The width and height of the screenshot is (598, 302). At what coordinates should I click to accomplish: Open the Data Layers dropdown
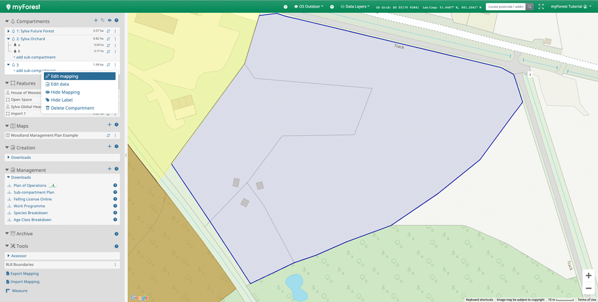point(355,6)
